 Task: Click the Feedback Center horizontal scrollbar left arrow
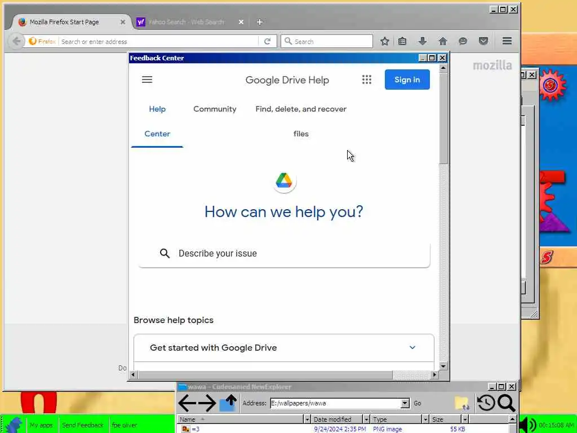(133, 375)
